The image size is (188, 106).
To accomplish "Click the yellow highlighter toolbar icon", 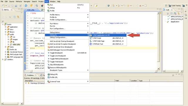I will (96, 6).
